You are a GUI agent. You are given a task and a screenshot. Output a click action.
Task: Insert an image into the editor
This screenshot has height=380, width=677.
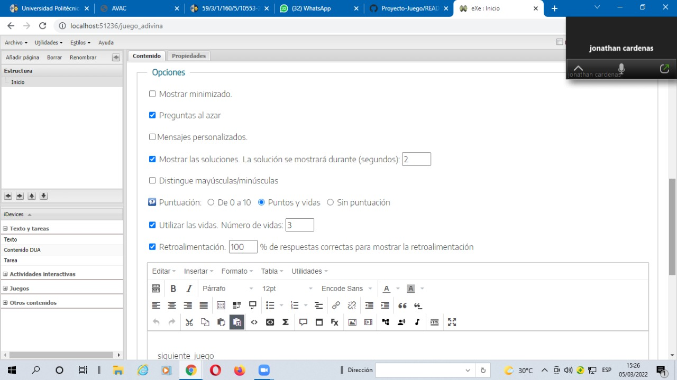point(352,322)
